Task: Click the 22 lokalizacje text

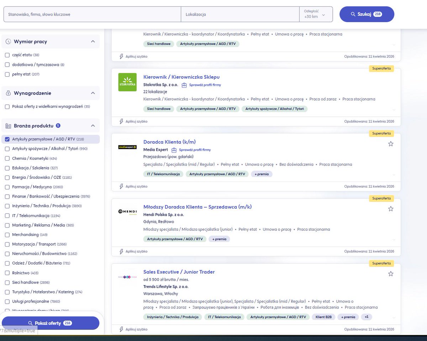Action: tap(155, 91)
